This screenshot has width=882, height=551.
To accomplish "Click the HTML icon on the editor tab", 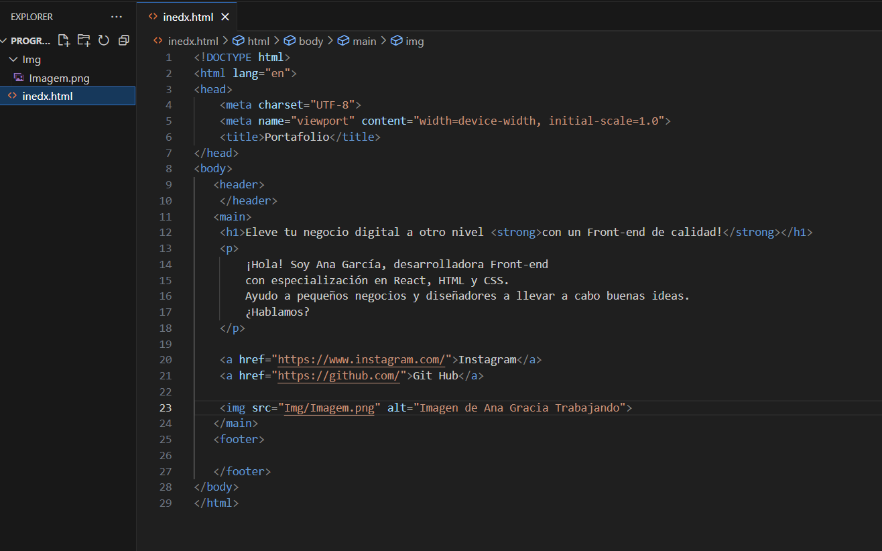I will point(153,17).
